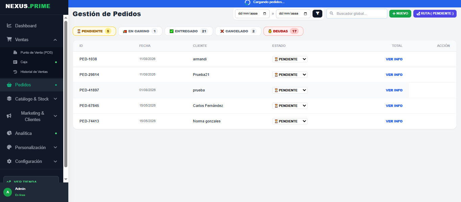The image size is (461, 202).
Task: Click the Ver Tienda button in sidebar
Action: coord(31,179)
